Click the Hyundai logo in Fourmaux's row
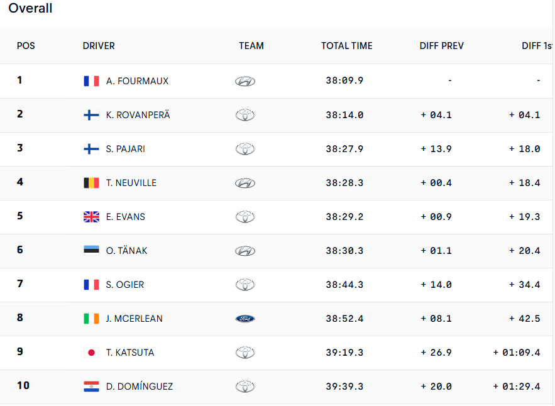Screen dimensions: 555x406 245,81
